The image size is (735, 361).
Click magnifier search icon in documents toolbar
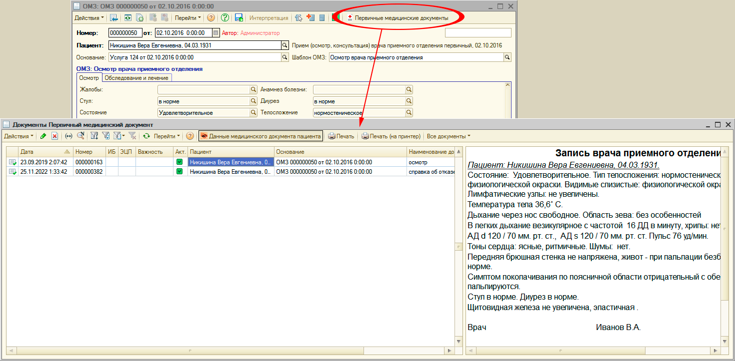pyautogui.click(x=80, y=136)
